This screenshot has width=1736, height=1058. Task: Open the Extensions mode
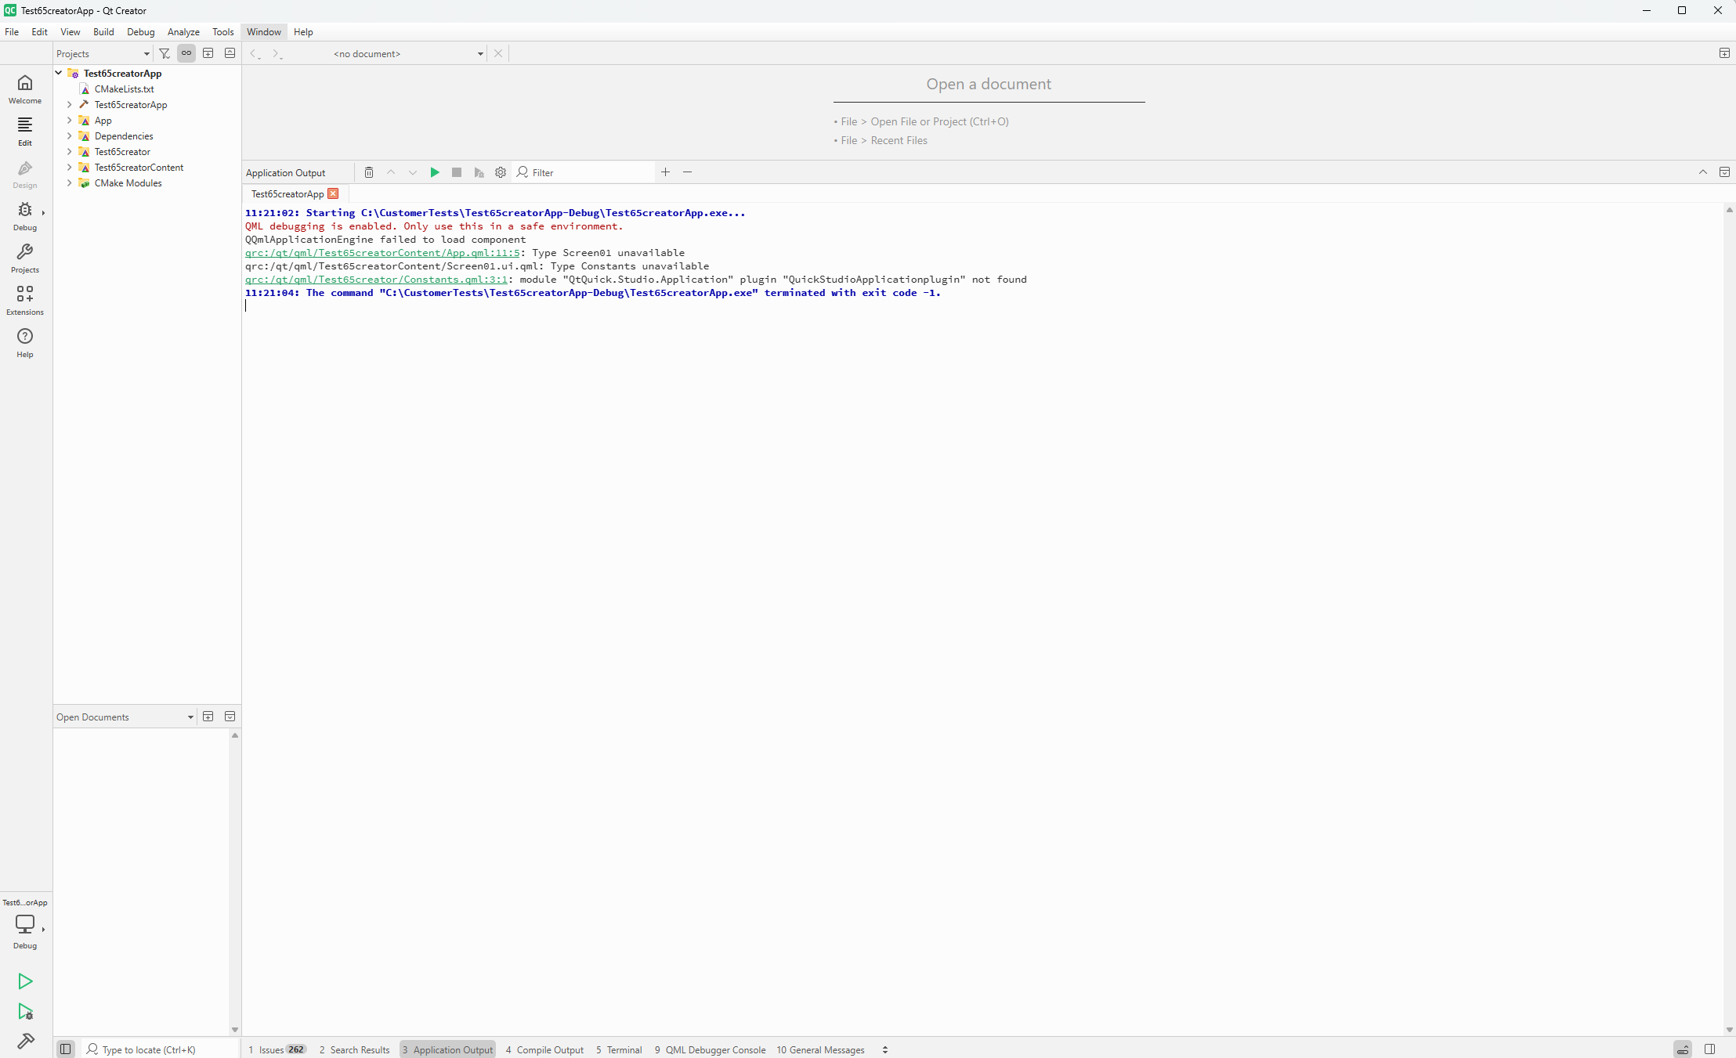(x=25, y=301)
